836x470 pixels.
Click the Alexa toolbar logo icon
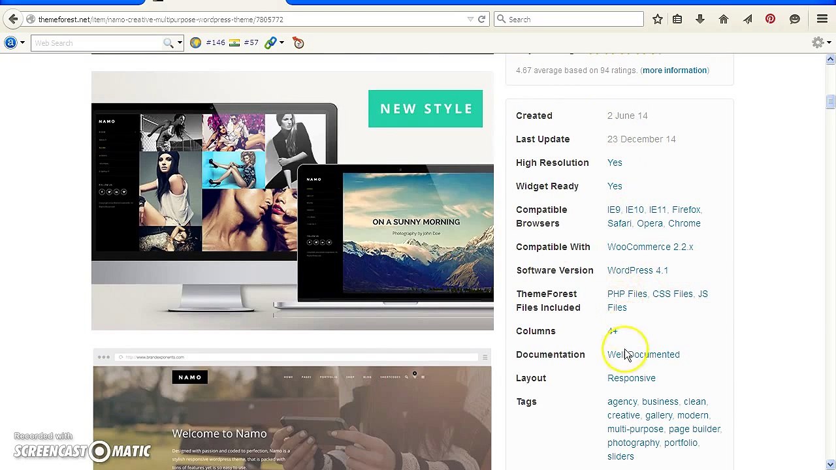pos(10,42)
